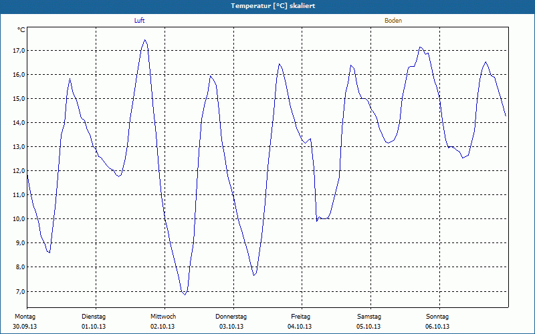Click the 16,0 y-axis label
The image size is (535, 334).
click(x=19, y=75)
